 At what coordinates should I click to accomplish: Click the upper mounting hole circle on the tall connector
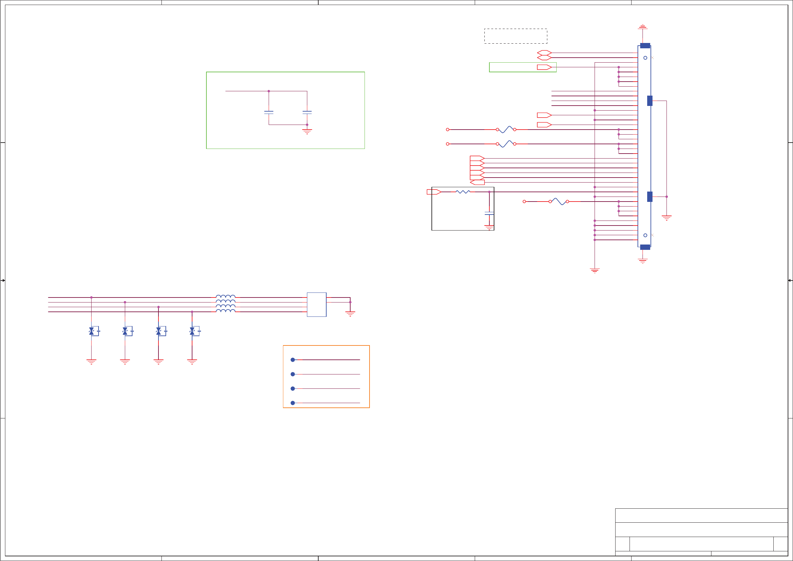645,58
